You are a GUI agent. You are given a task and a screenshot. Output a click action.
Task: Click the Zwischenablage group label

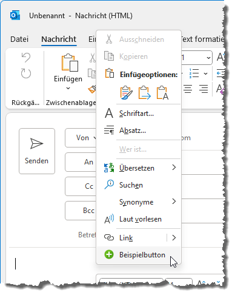[x=71, y=103]
